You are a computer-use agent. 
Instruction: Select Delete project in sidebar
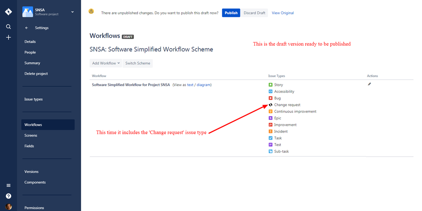pyautogui.click(x=36, y=74)
